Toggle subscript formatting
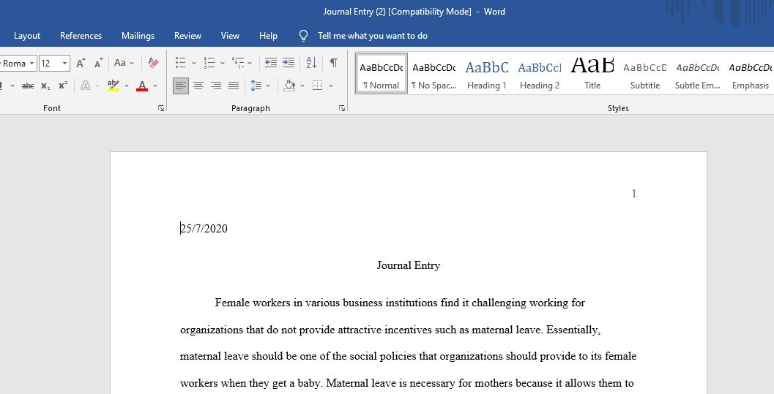The image size is (774, 394). click(x=45, y=86)
